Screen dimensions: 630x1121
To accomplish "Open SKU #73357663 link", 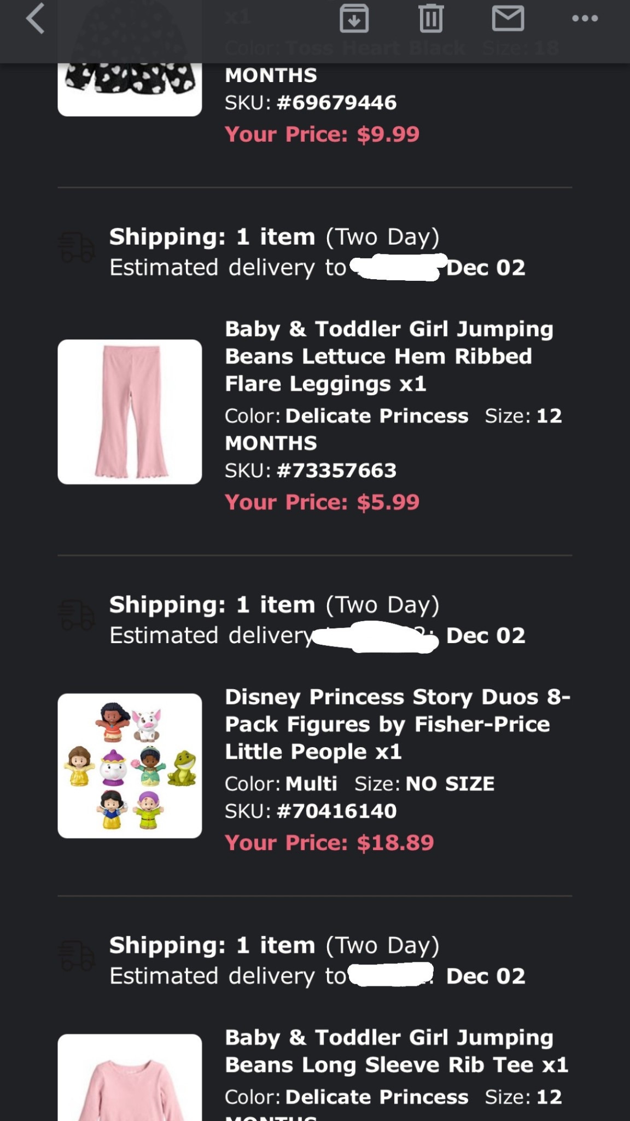I will click(x=312, y=470).
